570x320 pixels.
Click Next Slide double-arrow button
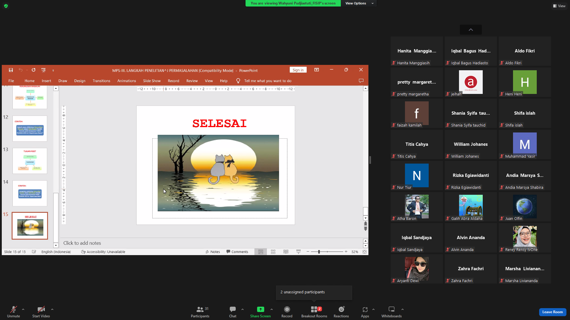[365, 229]
